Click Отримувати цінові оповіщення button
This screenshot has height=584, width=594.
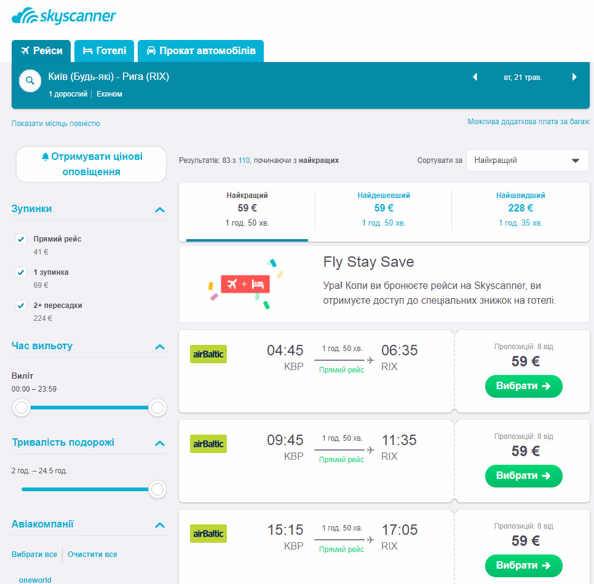(x=91, y=164)
